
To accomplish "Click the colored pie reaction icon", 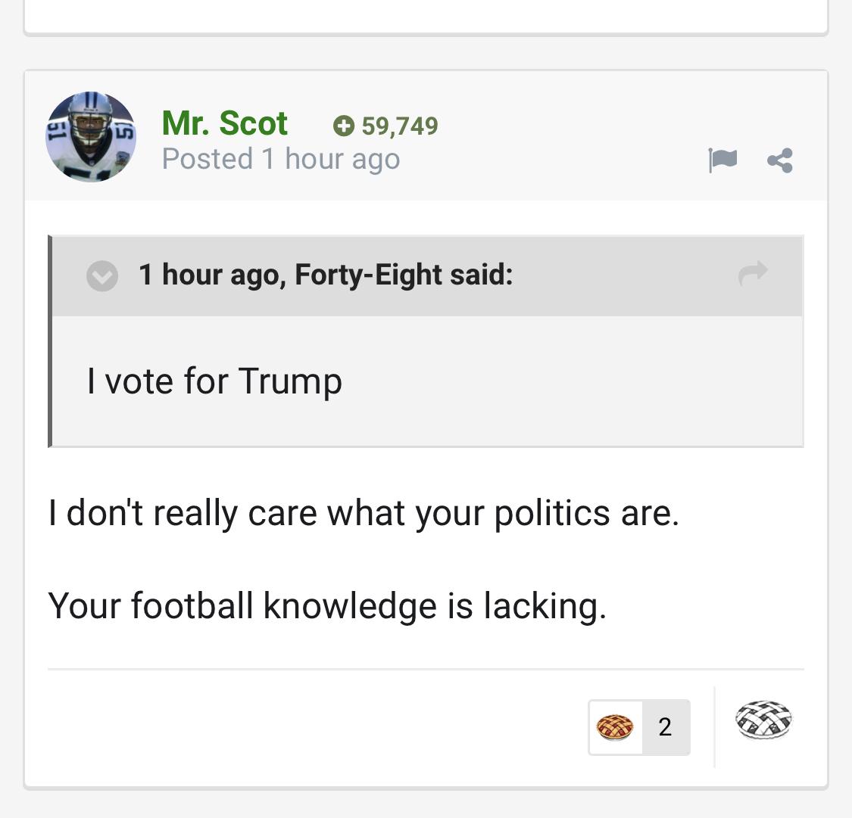I will pos(615,727).
